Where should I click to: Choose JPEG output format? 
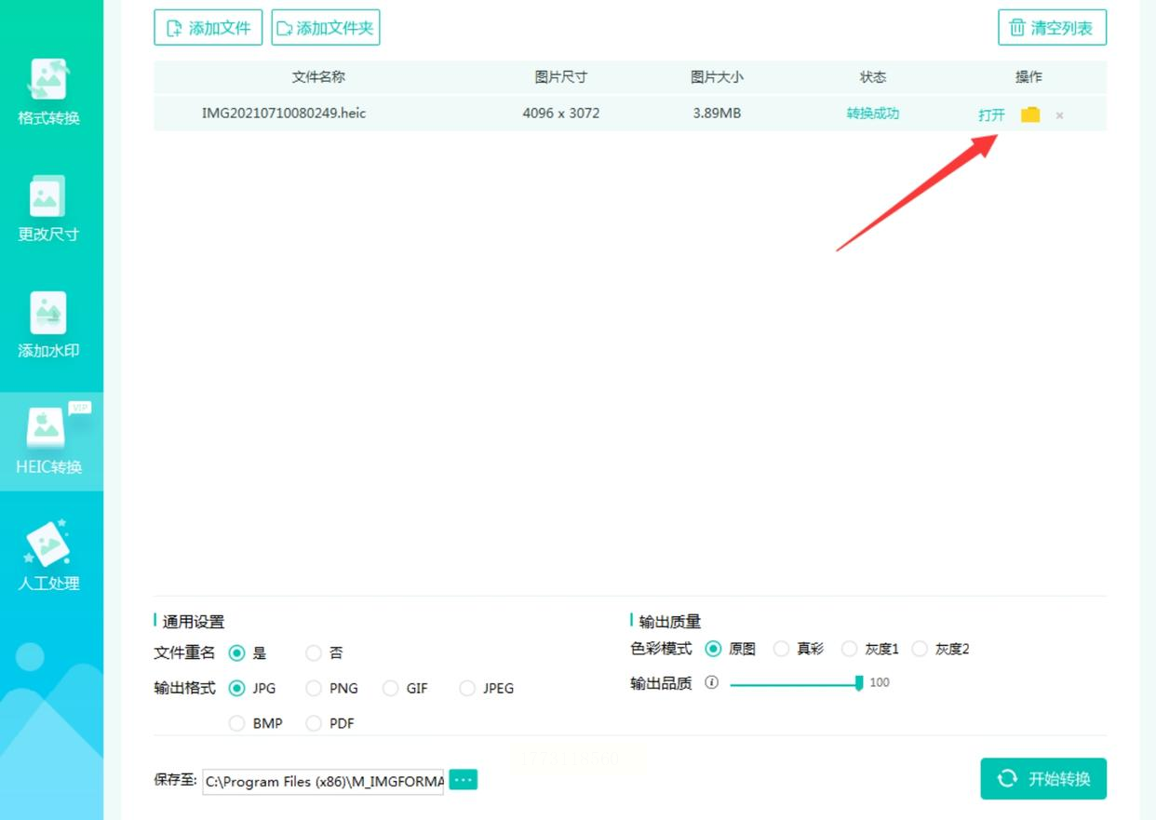point(467,689)
